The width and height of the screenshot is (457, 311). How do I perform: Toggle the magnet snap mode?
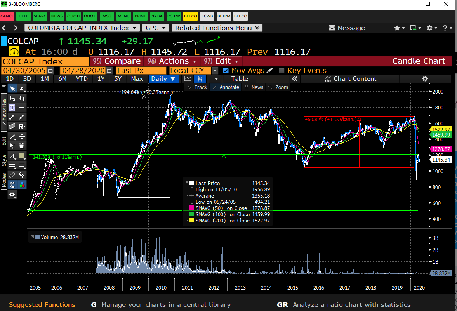[x=12, y=184]
